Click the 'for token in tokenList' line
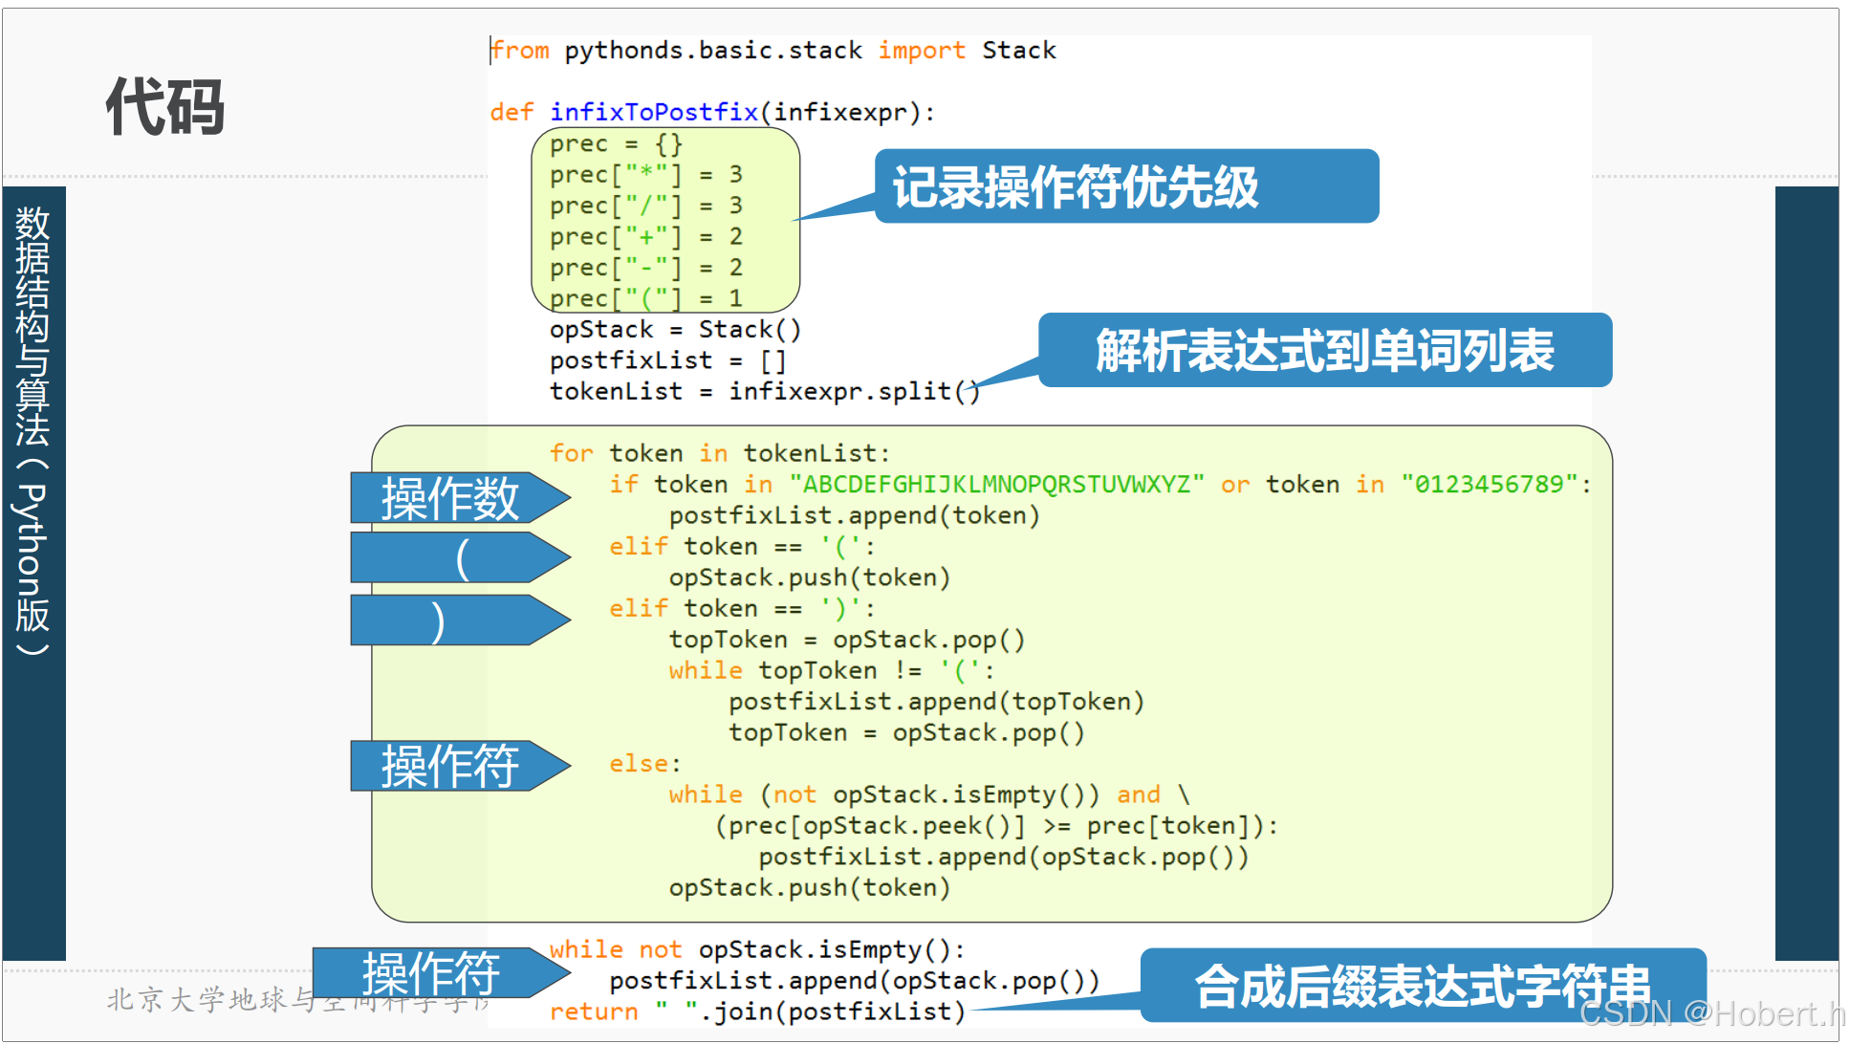 point(719,453)
